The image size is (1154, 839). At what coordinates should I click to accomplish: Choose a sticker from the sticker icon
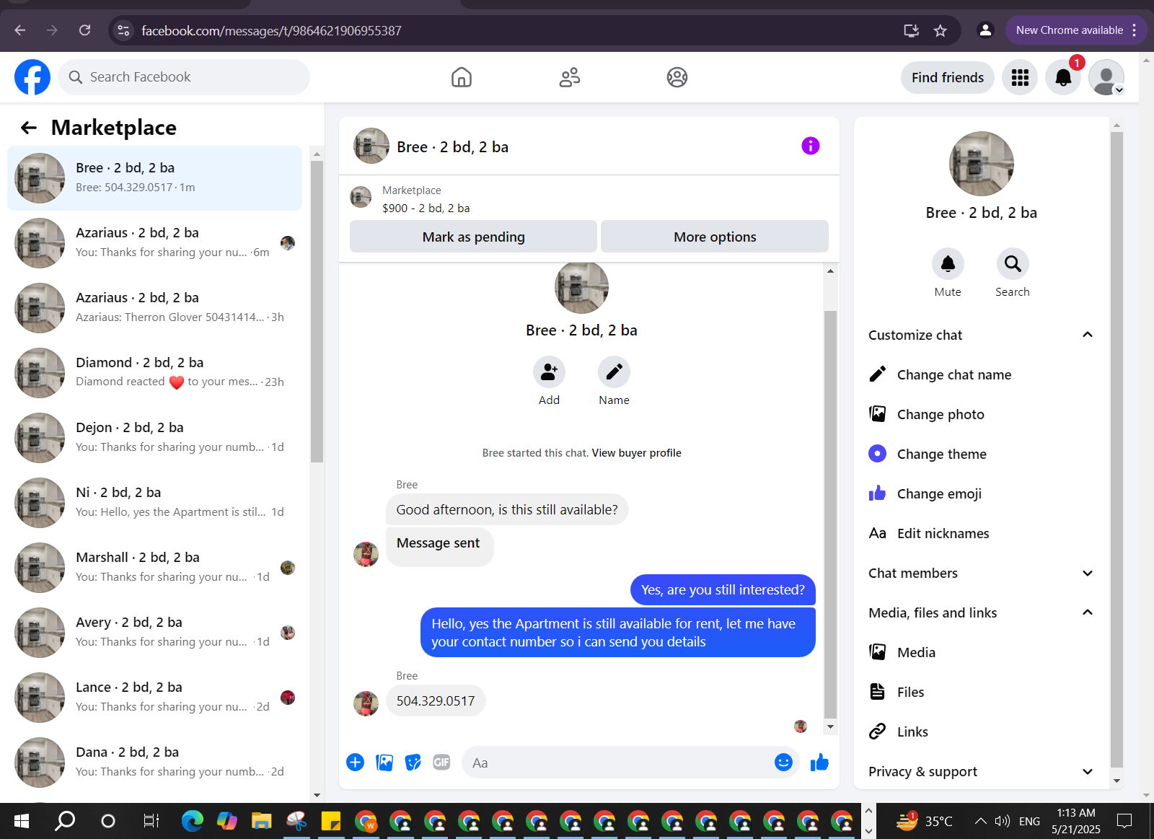pyautogui.click(x=413, y=763)
